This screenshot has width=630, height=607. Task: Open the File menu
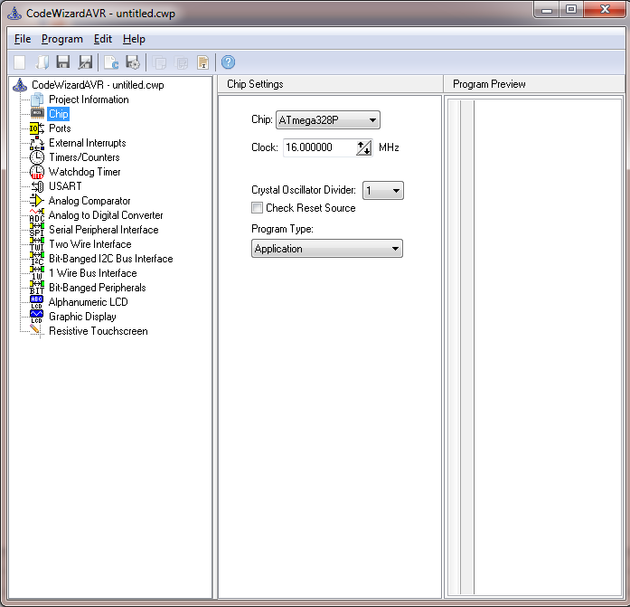tap(23, 39)
